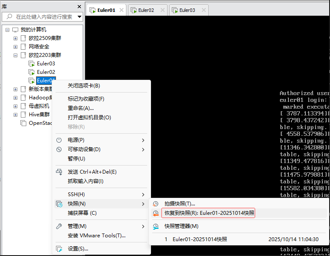Click the VM icon beside OpenStack entry
The height and width of the screenshot is (256, 330).
[x=23, y=123]
